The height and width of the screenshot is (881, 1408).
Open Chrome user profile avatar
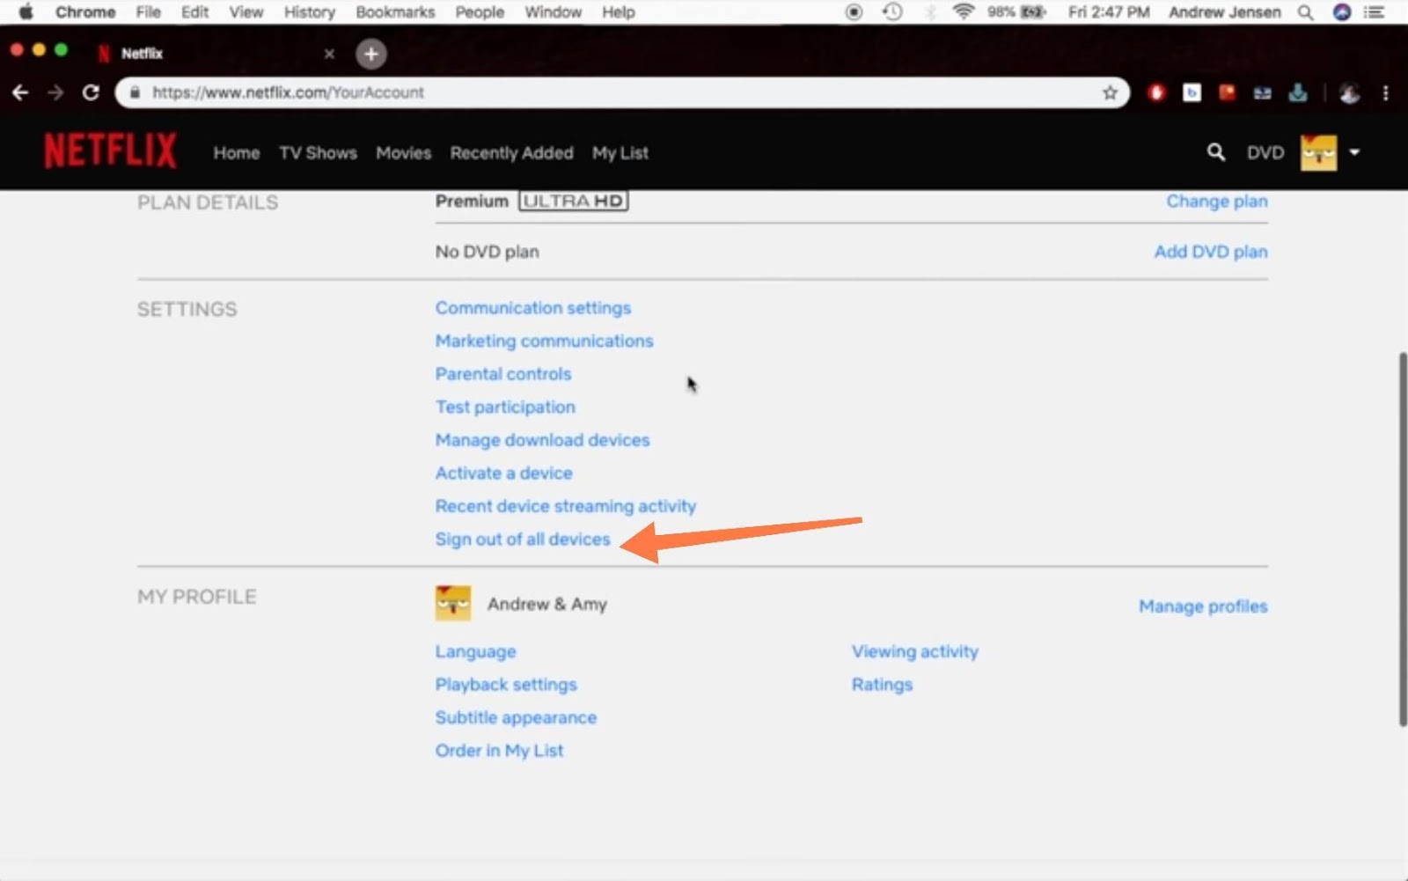click(1349, 92)
